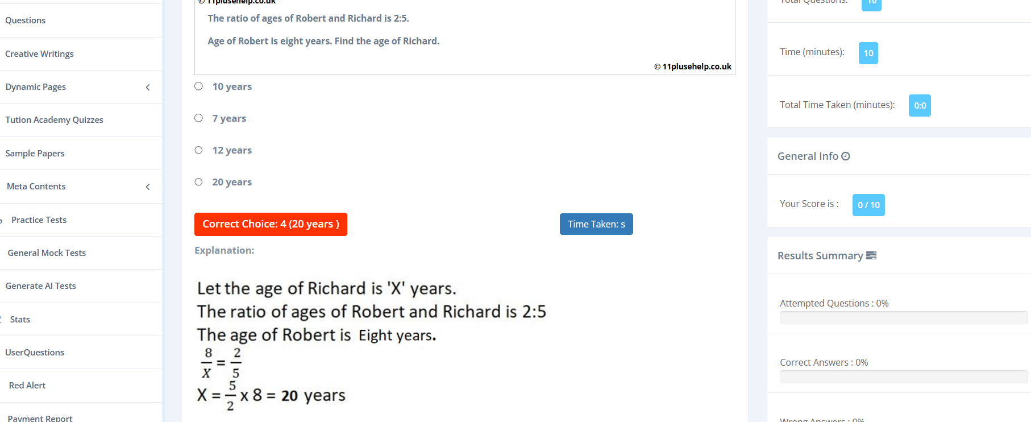Select the '10 years' answer option
1031x422 pixels.
pyautogui.click(x=198, y=86)
